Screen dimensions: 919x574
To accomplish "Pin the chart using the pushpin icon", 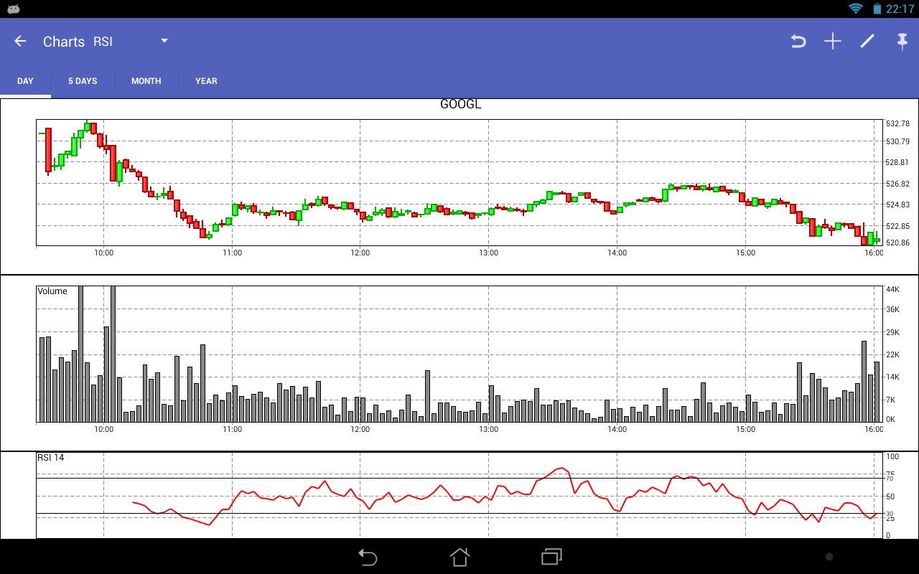I will [902, 42].
